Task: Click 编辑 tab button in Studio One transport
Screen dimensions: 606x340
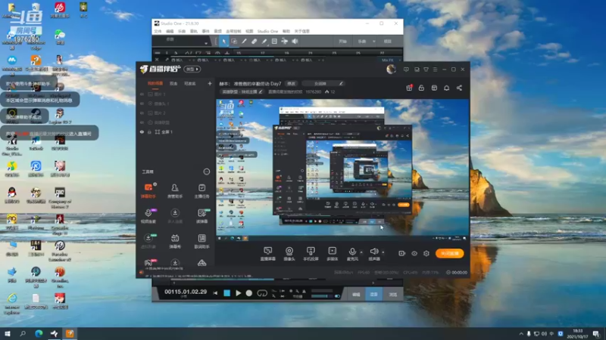Action: coord(356,294)
